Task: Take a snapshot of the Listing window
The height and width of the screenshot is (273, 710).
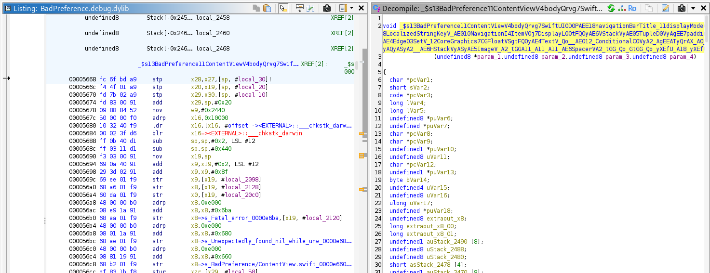Action: click(326, 8)
